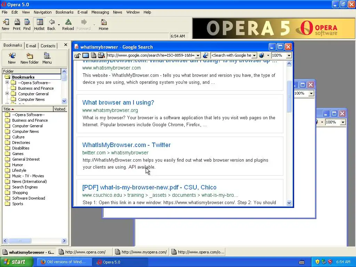The height and width of the screenshot is (267, 356).
Task: Create a New folder in hotlist
Action: [x=30, y=58]
